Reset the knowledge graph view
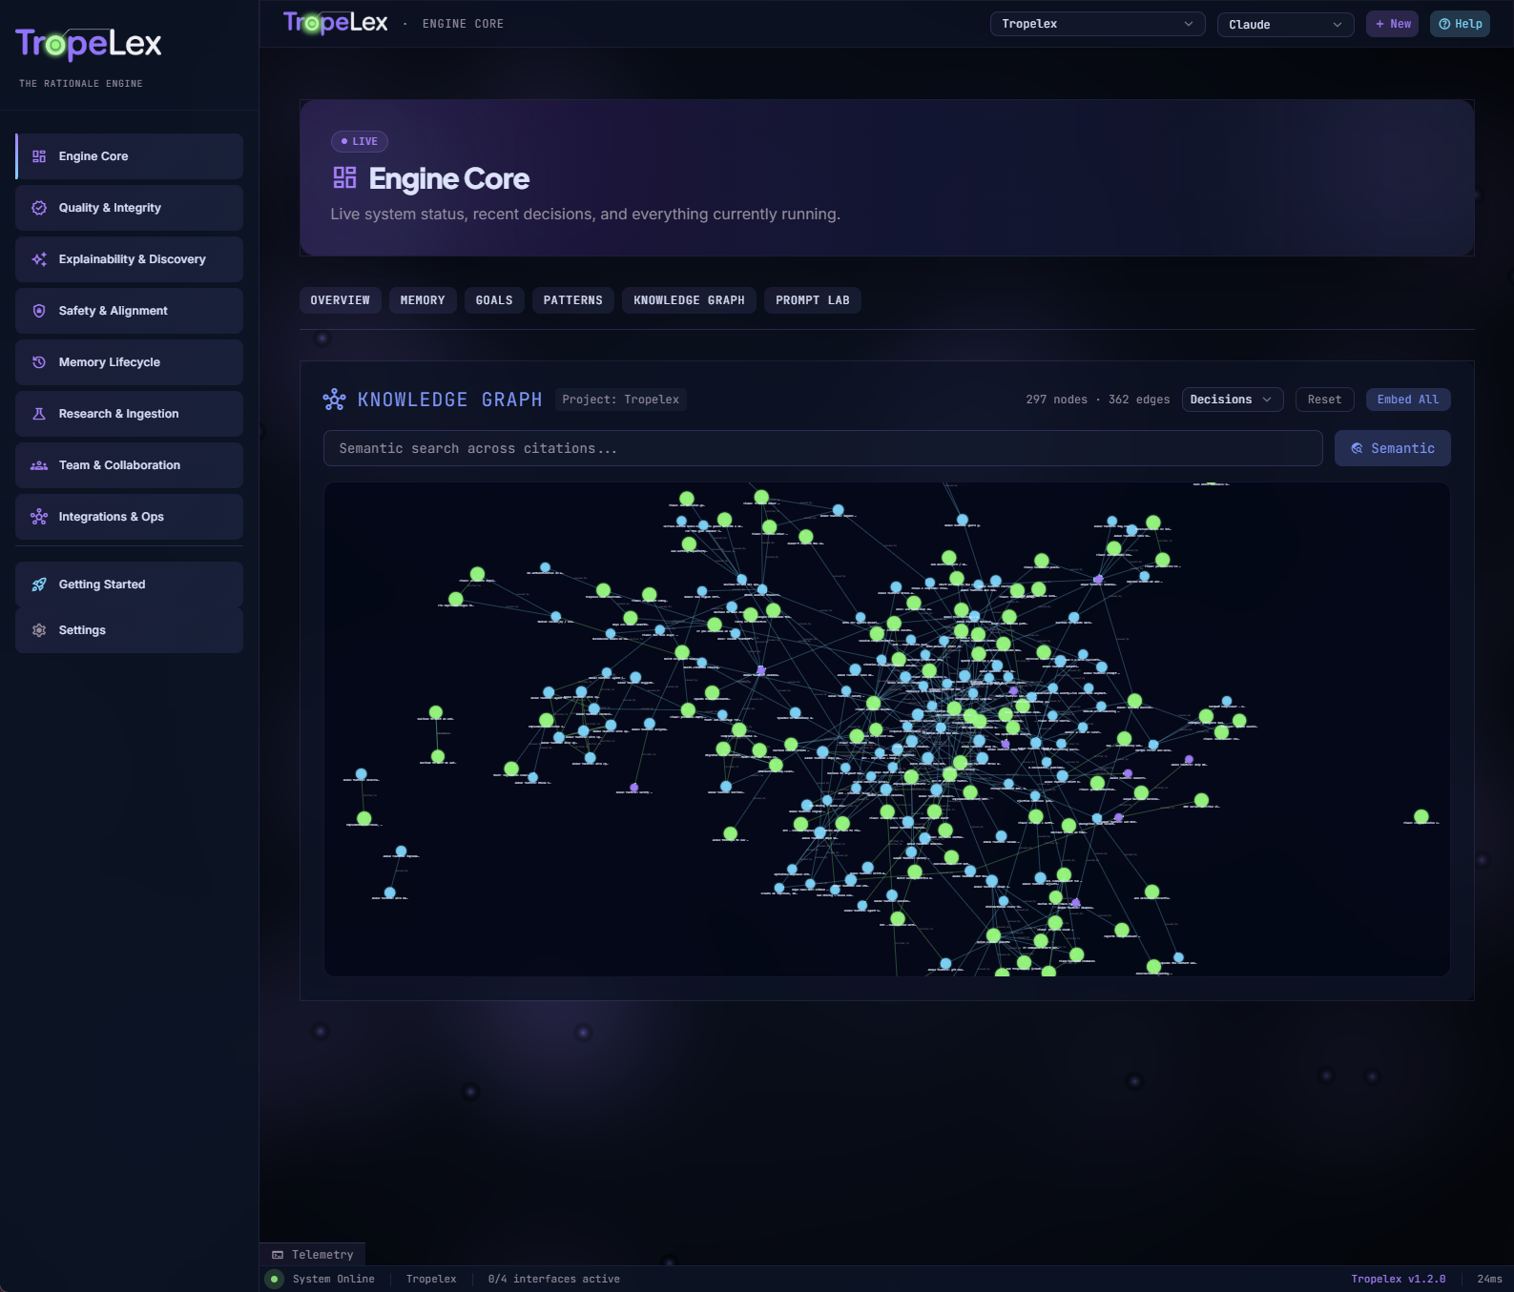1514x1292 pixels. pos(1324,400)
